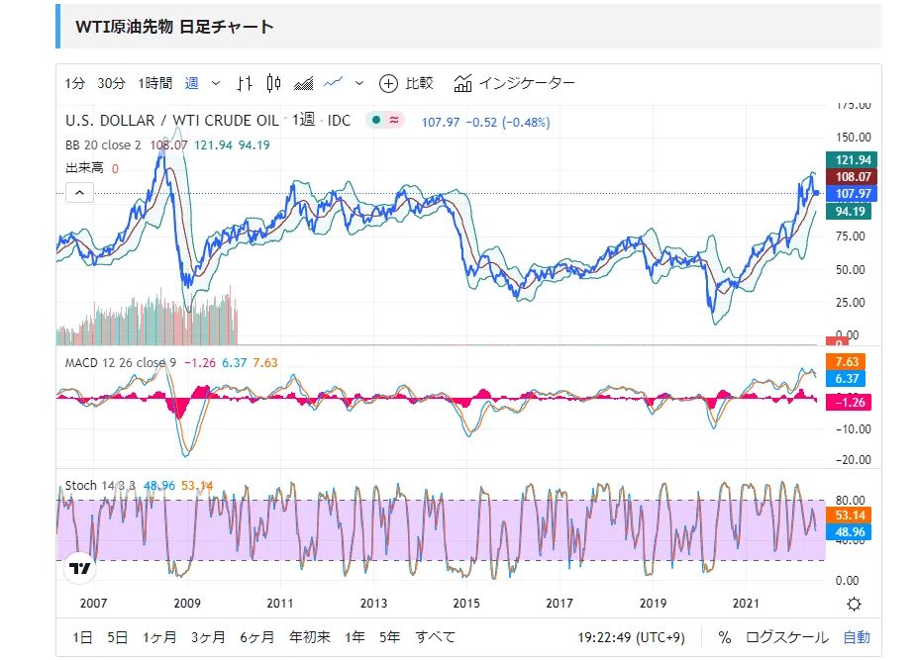Set date range to 1年
Viewport: 916px width, 660px height.
[355, 637]
